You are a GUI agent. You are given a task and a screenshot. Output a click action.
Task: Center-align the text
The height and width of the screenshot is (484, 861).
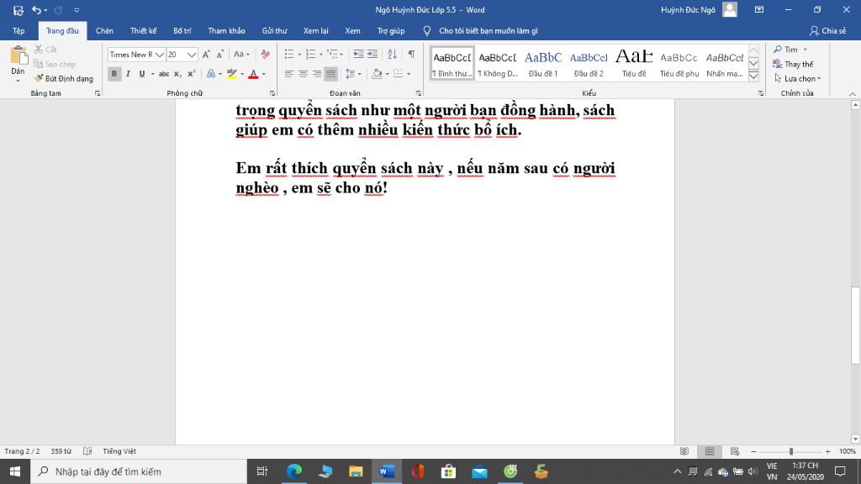pyautogui.click(x=303, y=74)
